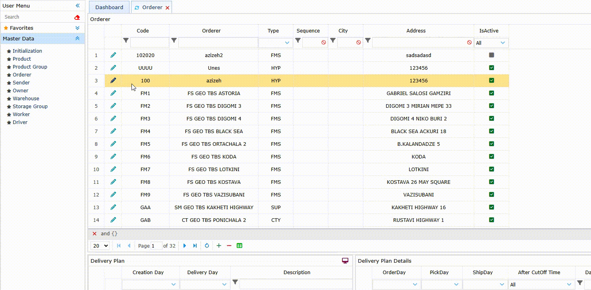Open the page size '20' dropdown
This screenshot has width=591, height=290.
coord(100,246)
